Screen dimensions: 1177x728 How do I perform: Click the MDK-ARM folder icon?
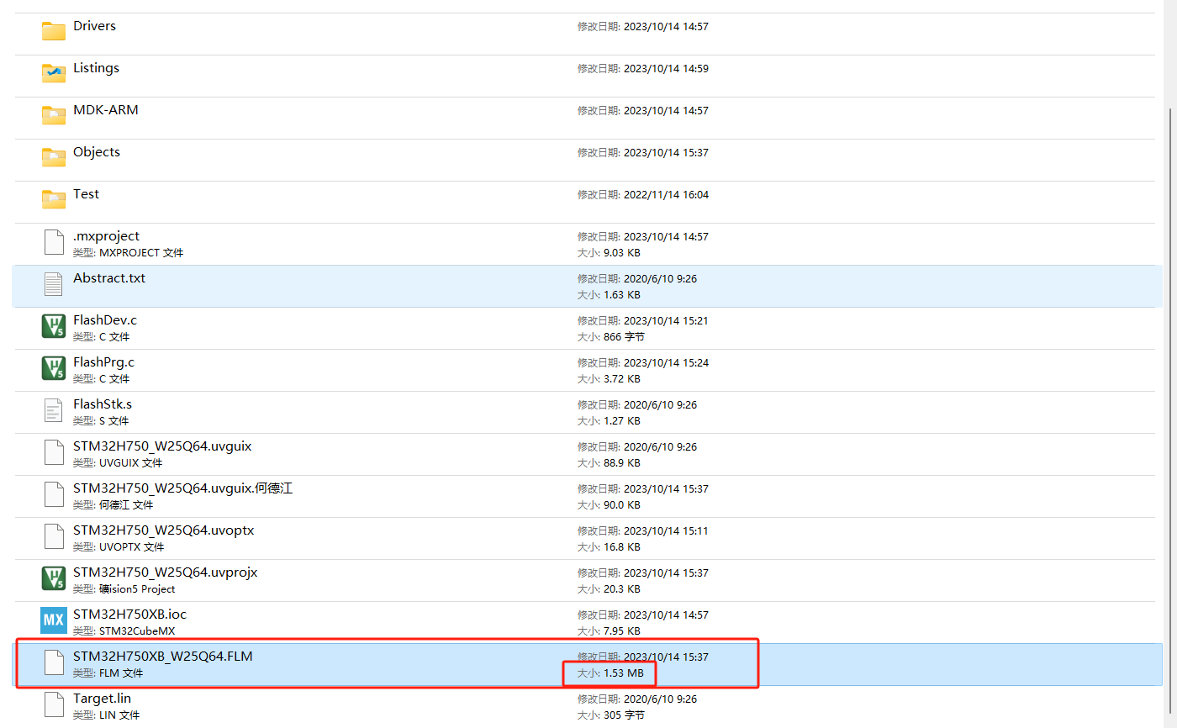(x=54, y=116)
